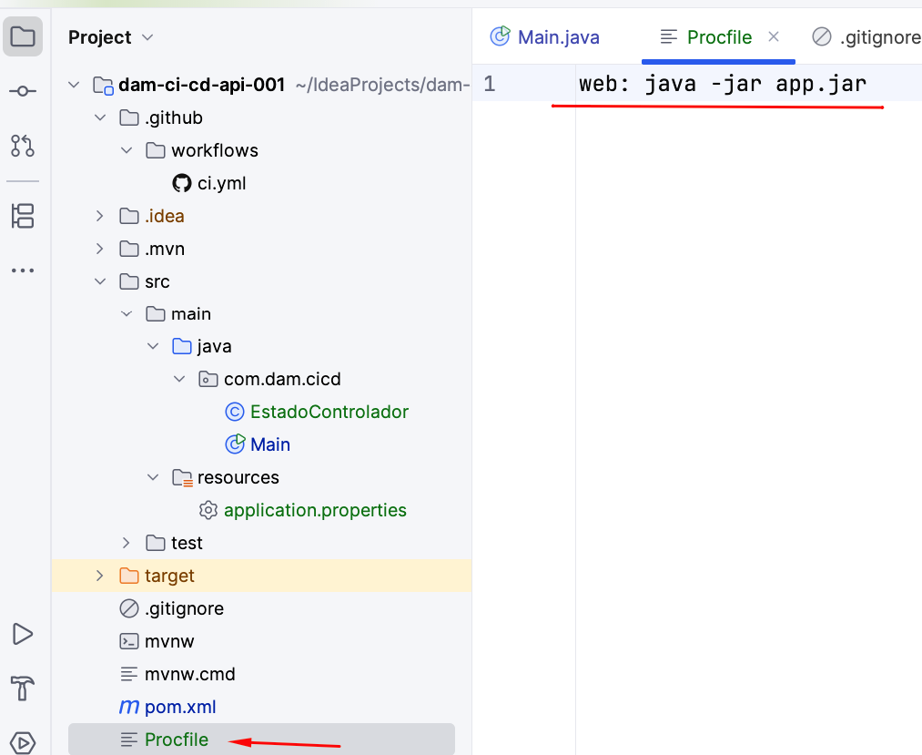Open the Build hammer tool window icon
Image resolution: width=922 pixels, height=755 pixels.
click(23, 687)
